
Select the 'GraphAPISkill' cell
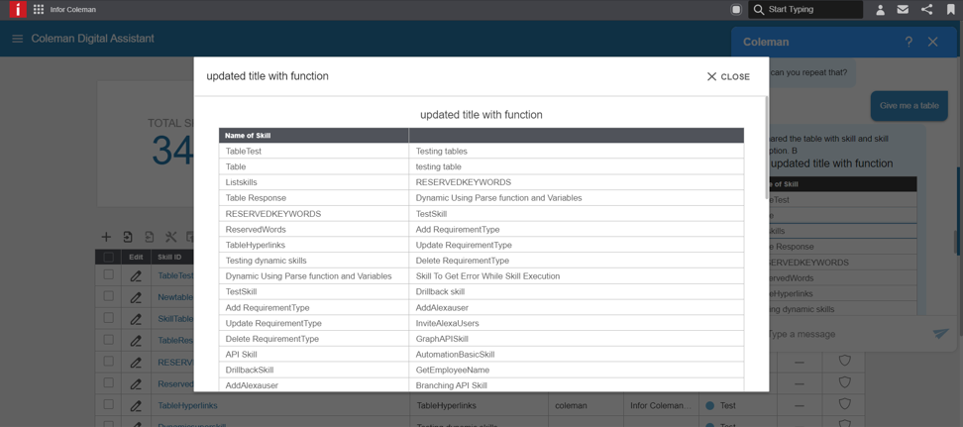coord(576,339)
